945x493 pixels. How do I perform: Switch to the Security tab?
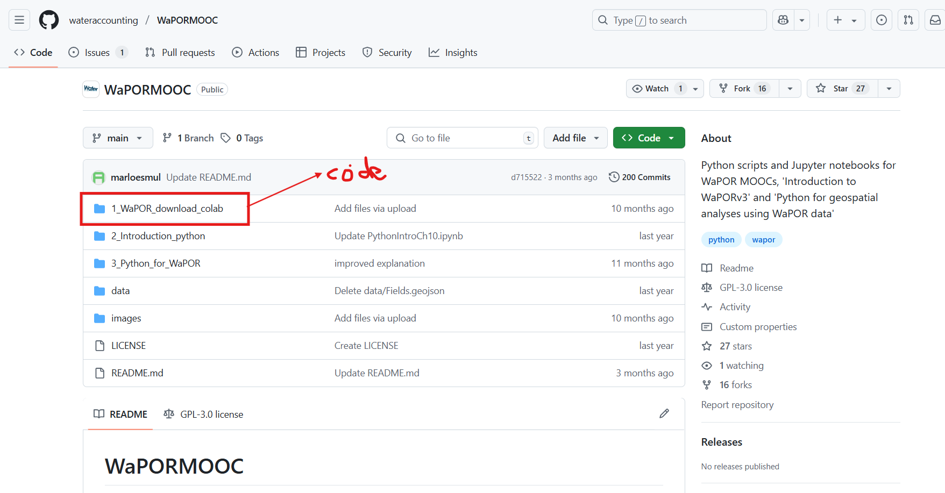[x=387, y=52]
